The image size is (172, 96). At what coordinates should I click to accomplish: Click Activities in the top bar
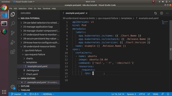pyautogui.click(x=6, y=2)
